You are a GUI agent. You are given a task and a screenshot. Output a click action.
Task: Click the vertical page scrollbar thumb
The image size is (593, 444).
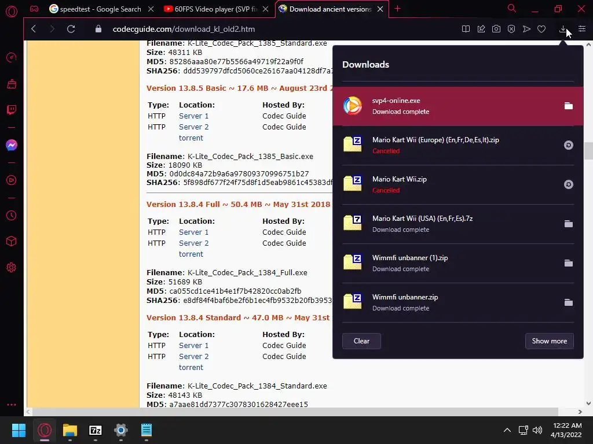pyautogui.click(x=588, y=151)
